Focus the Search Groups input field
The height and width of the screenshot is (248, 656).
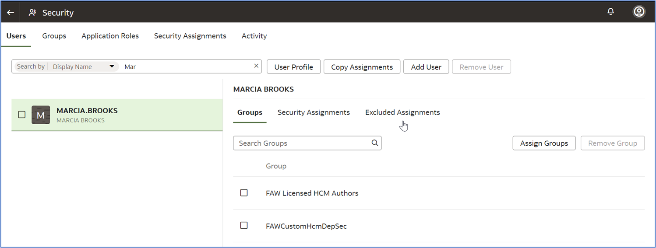pyautogui.click(x=302, y=143)
